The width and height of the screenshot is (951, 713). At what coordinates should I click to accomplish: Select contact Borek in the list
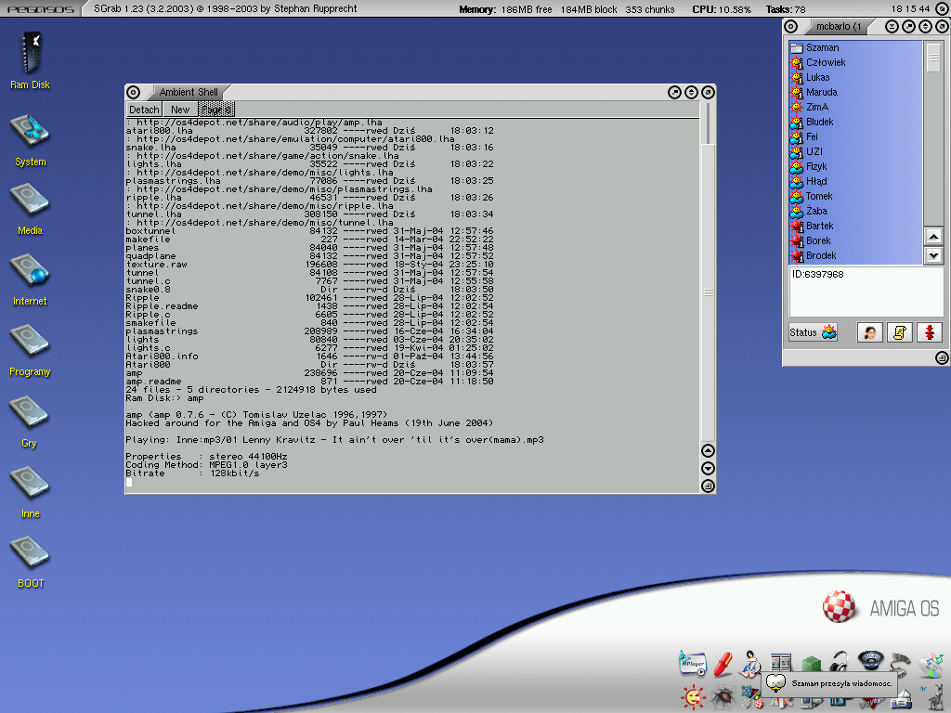pos(855,240)
